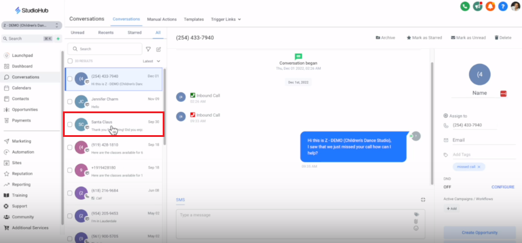The height and width of the screenshot is (243, 522).
Task: Select the Unread filter tab
Action: pos(78,33)
